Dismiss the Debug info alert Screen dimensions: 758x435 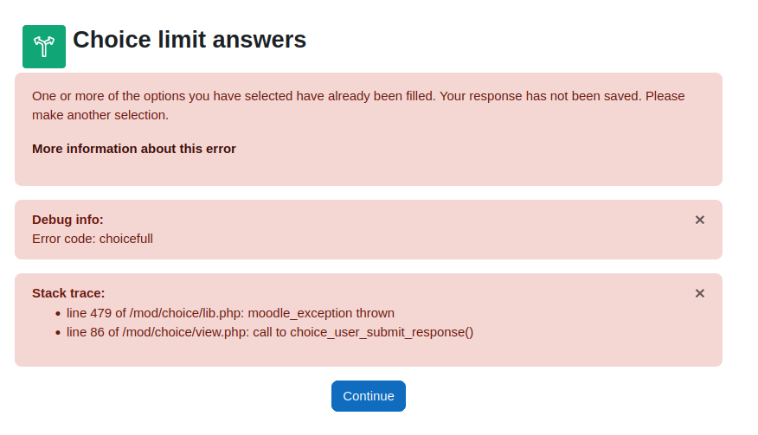699,220
